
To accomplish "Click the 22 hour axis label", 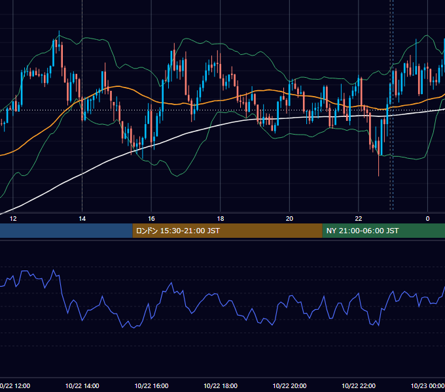I will click(x=359, y=219).
